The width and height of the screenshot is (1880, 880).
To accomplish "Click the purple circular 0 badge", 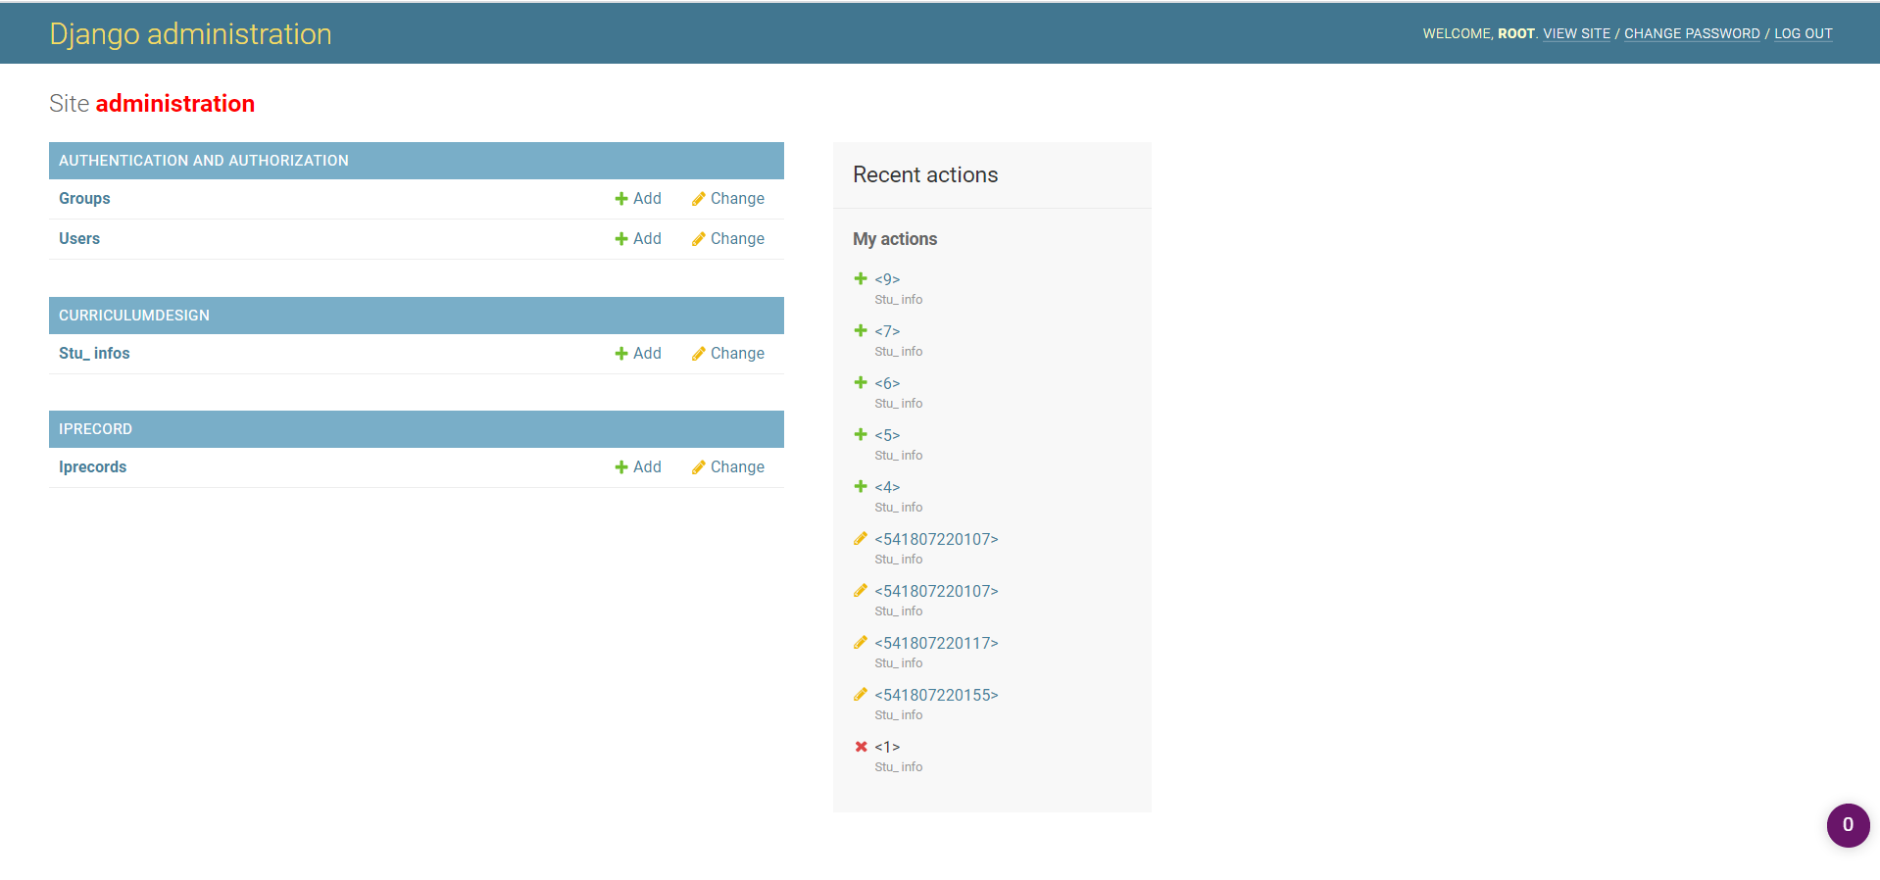I will point(1848,825).
